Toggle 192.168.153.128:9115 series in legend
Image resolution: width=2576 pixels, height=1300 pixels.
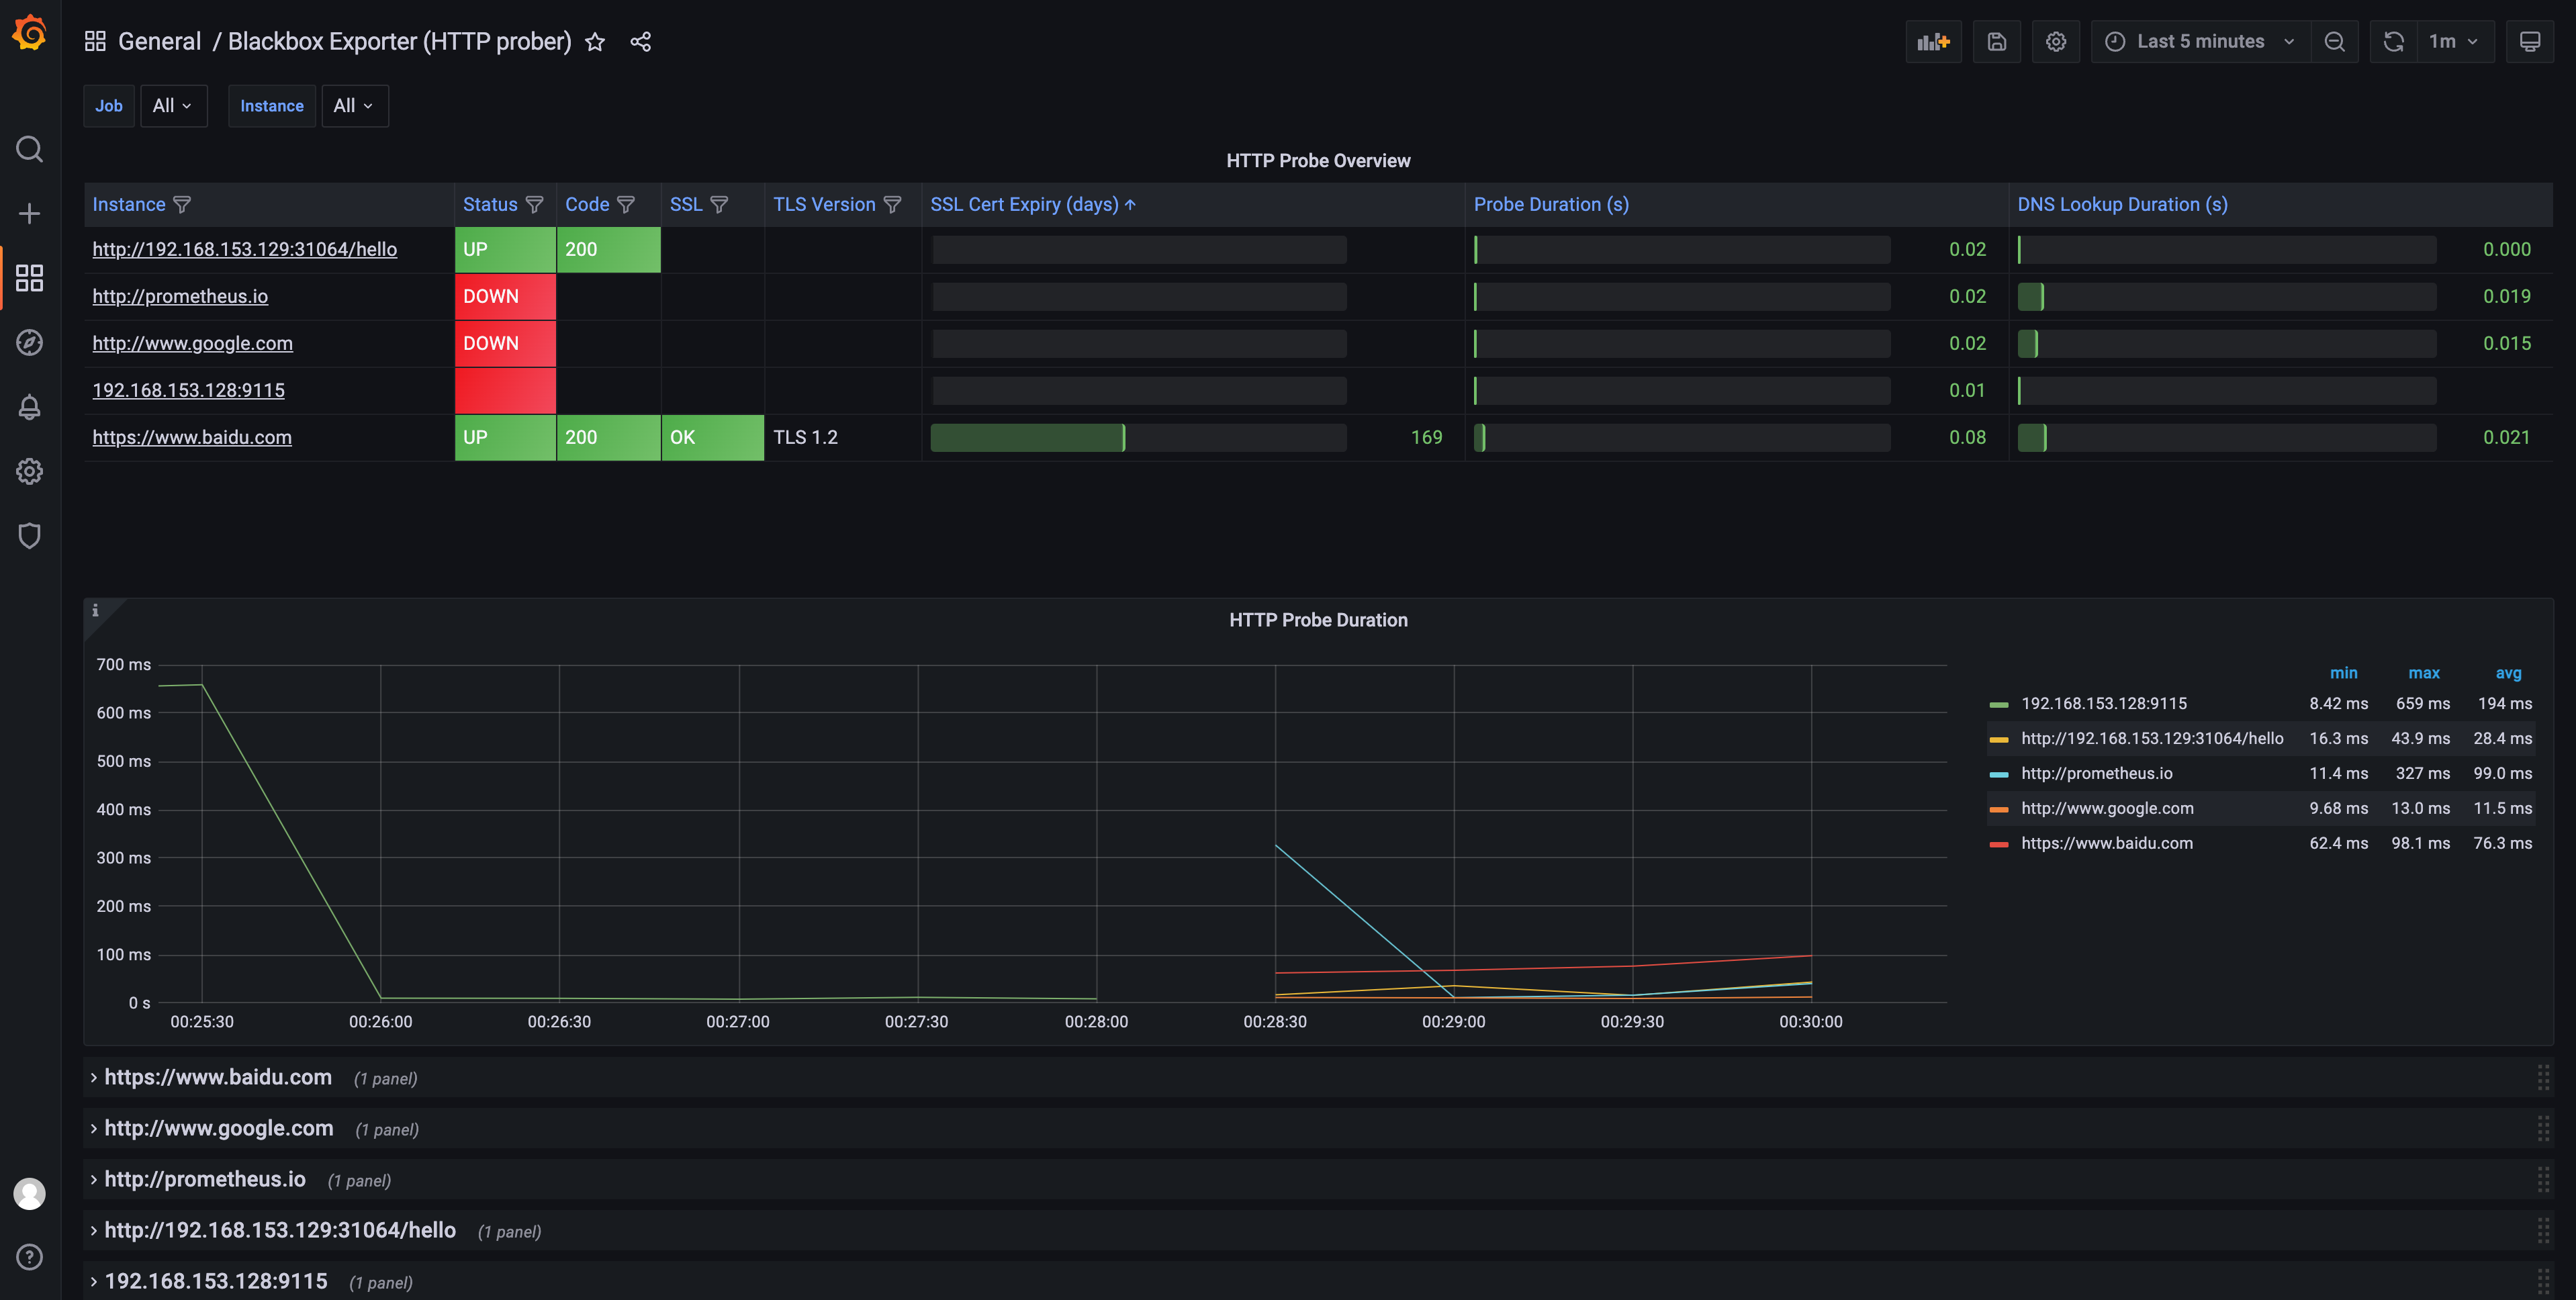2103,704
